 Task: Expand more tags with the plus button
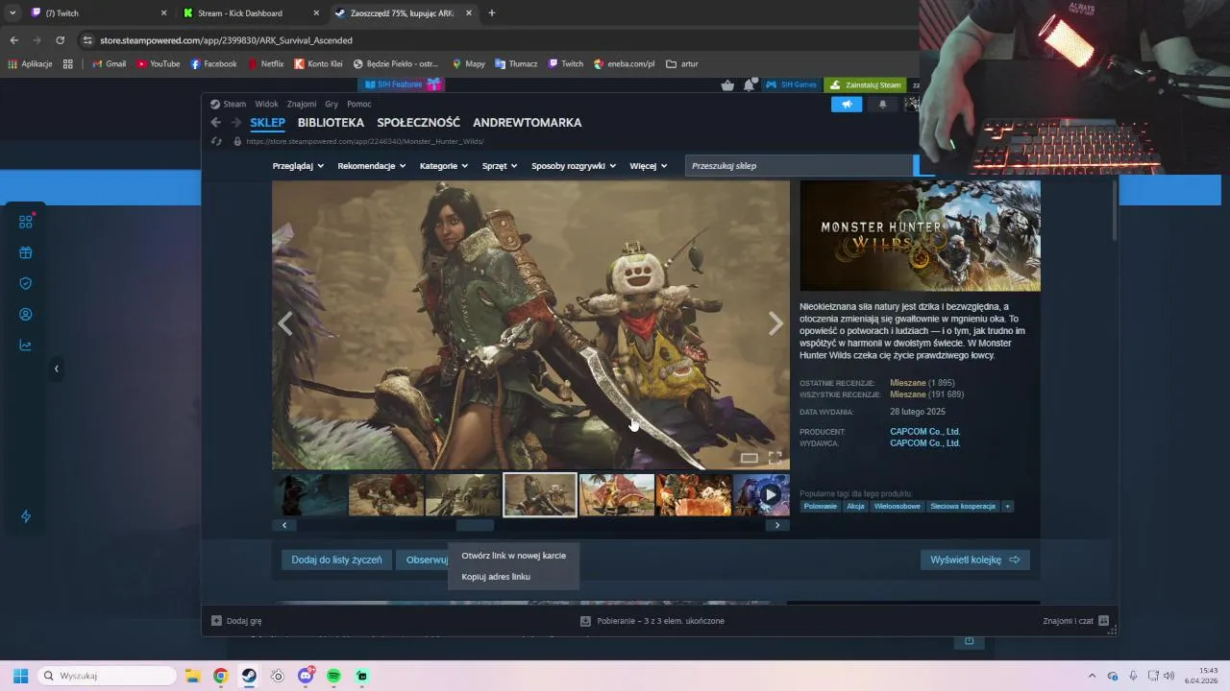(x=1007, y=507)
